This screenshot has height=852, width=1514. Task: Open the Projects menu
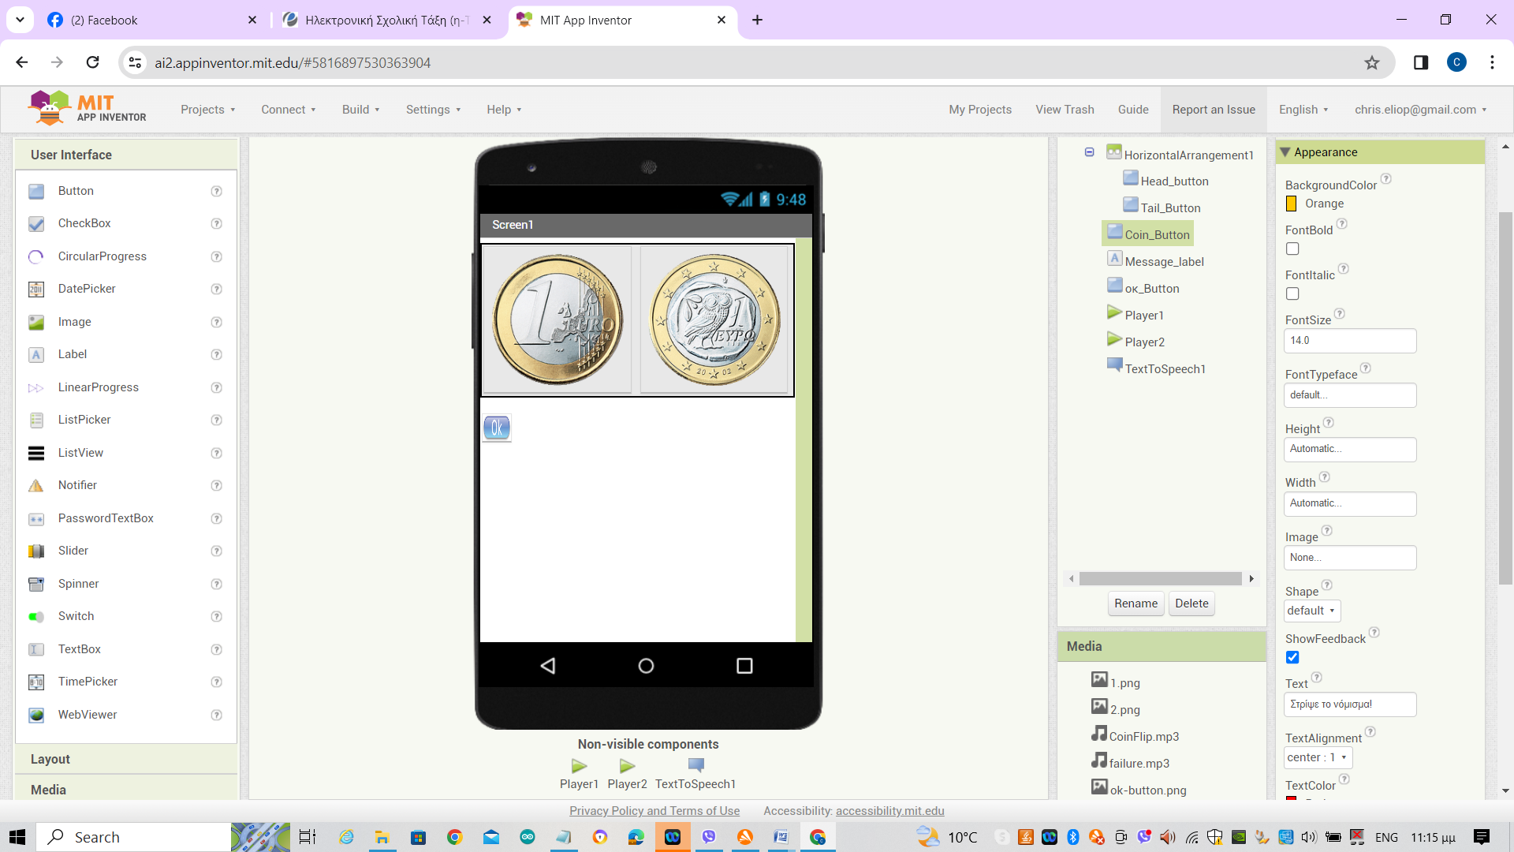(x=208, y=110)
